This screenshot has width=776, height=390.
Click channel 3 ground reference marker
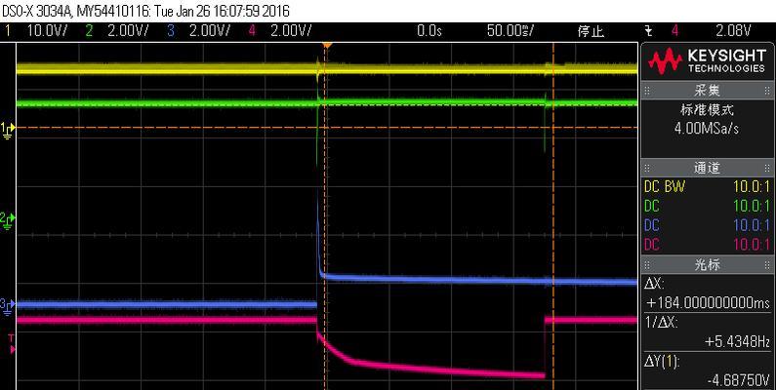9,305
